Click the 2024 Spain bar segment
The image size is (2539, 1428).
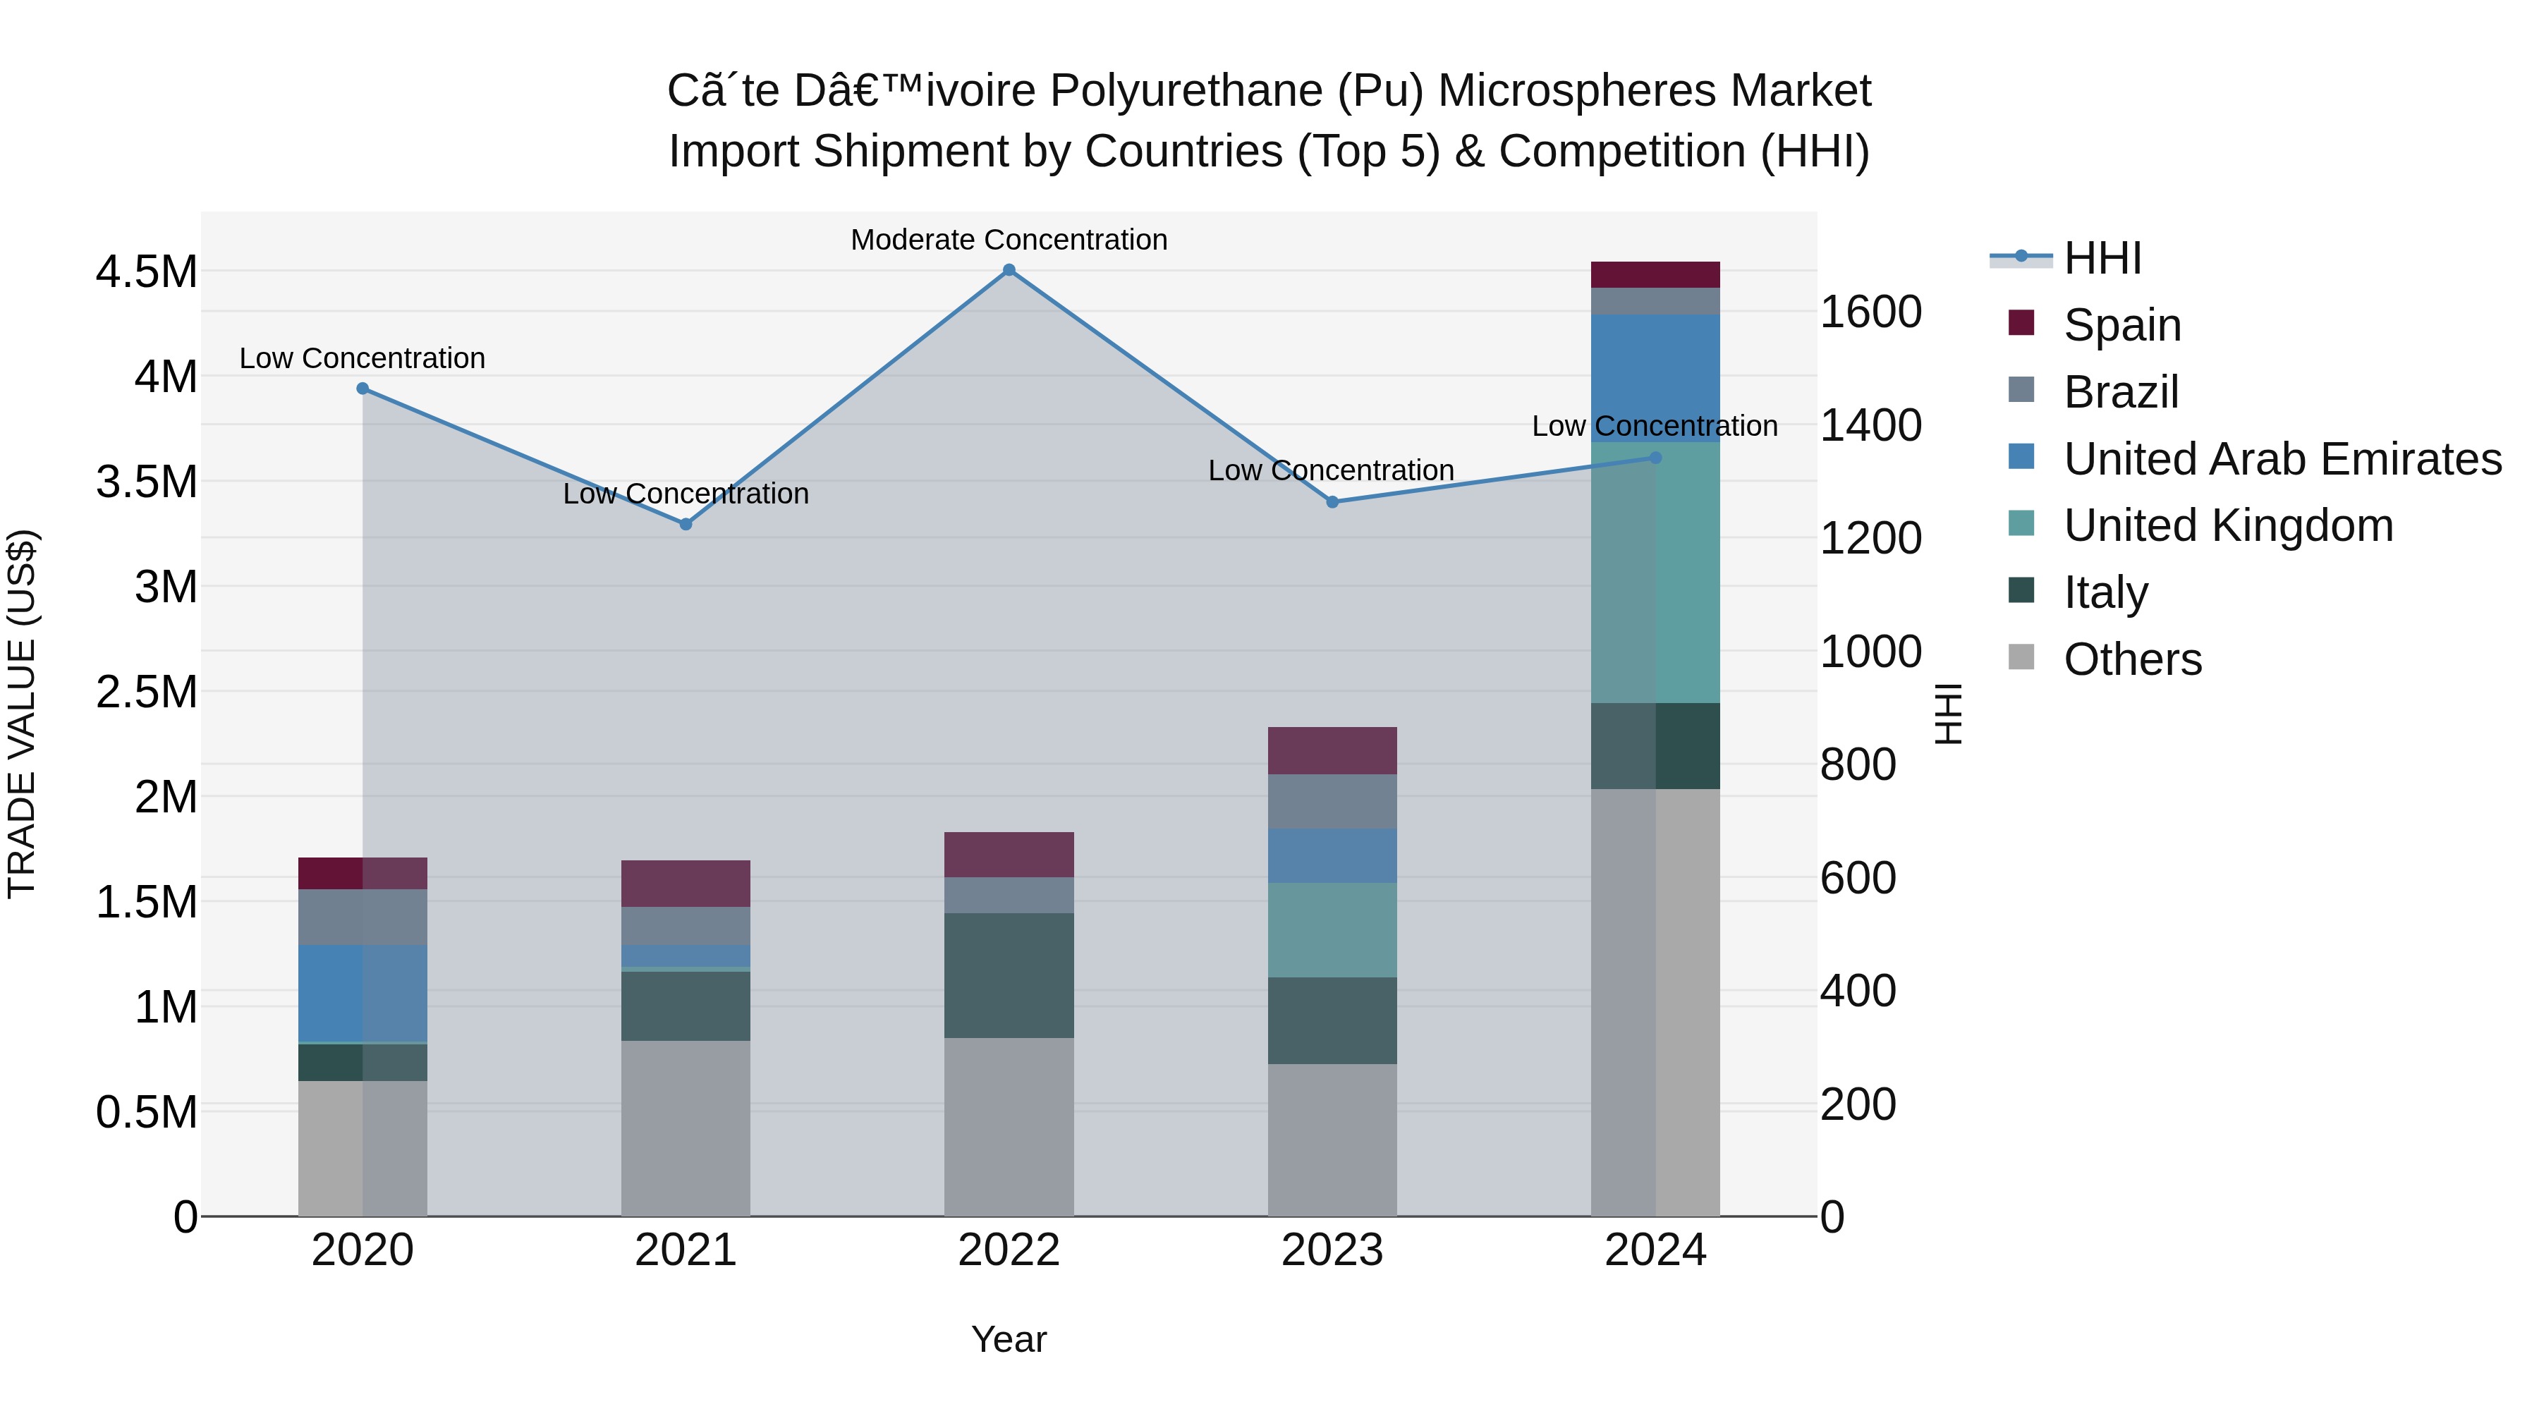[x=1655, y=275]
